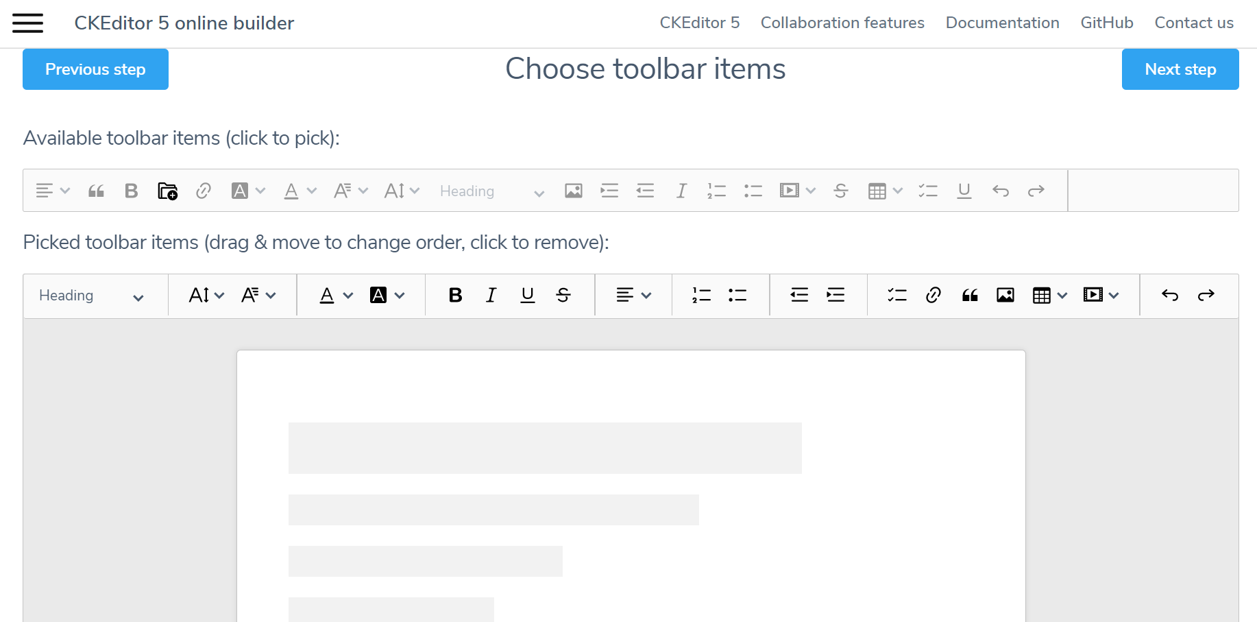The height and width of the screenshot is (622, 1257).
Task: Open the Font color dropdown in picked items
Action: tap(334, 295)
